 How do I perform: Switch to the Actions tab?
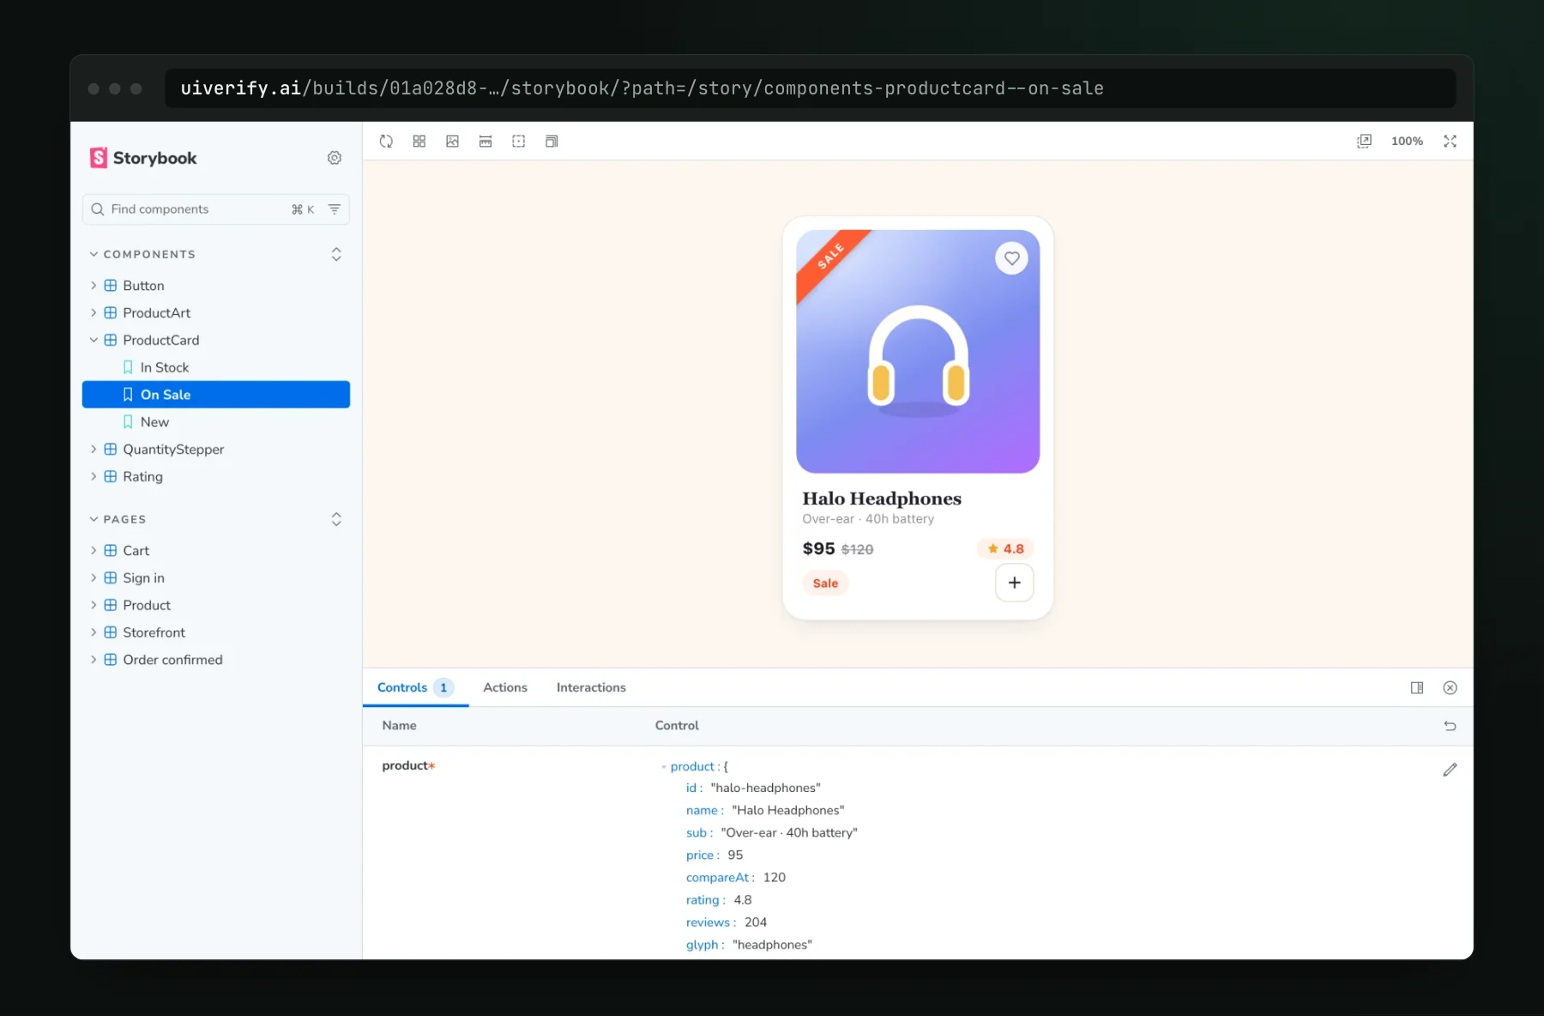coord(505,687)
